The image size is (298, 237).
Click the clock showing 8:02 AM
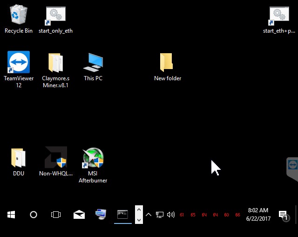click(x=258, y=215)
